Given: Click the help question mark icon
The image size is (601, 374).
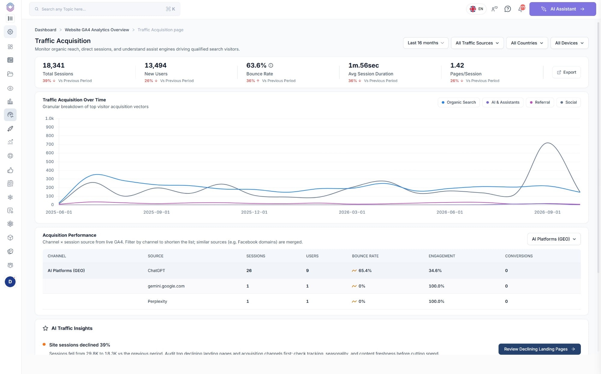Looking at the screenshot, I should click(508, 9).
